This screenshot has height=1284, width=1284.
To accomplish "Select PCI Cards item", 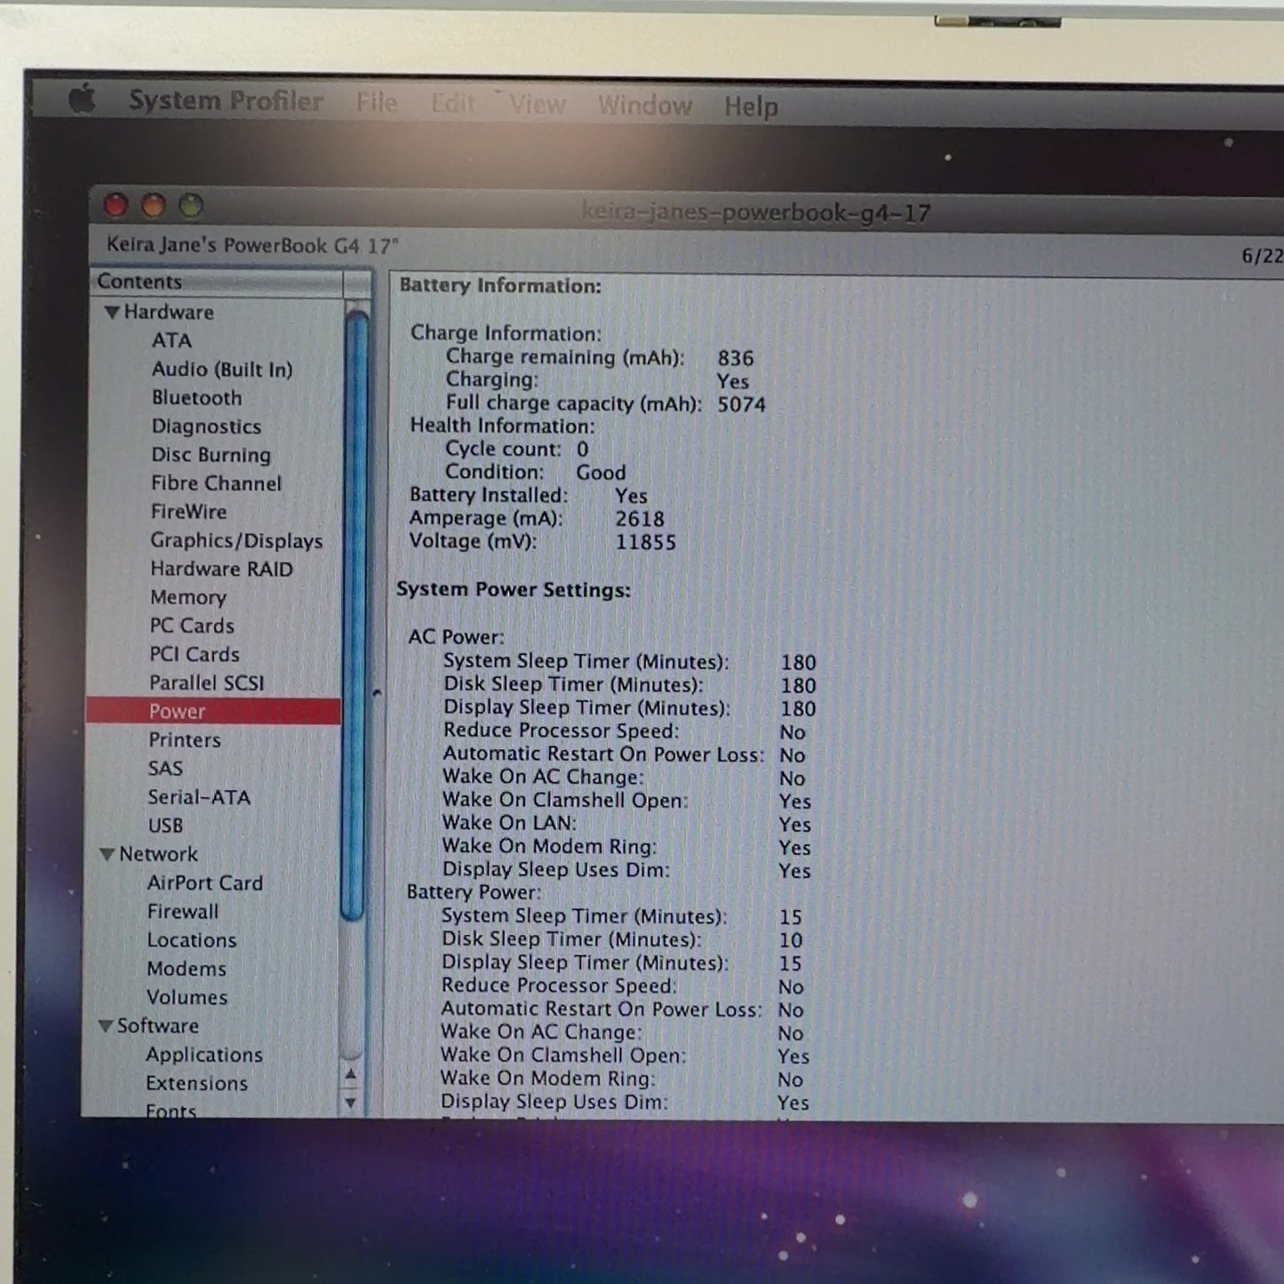I will coord(195,654).
